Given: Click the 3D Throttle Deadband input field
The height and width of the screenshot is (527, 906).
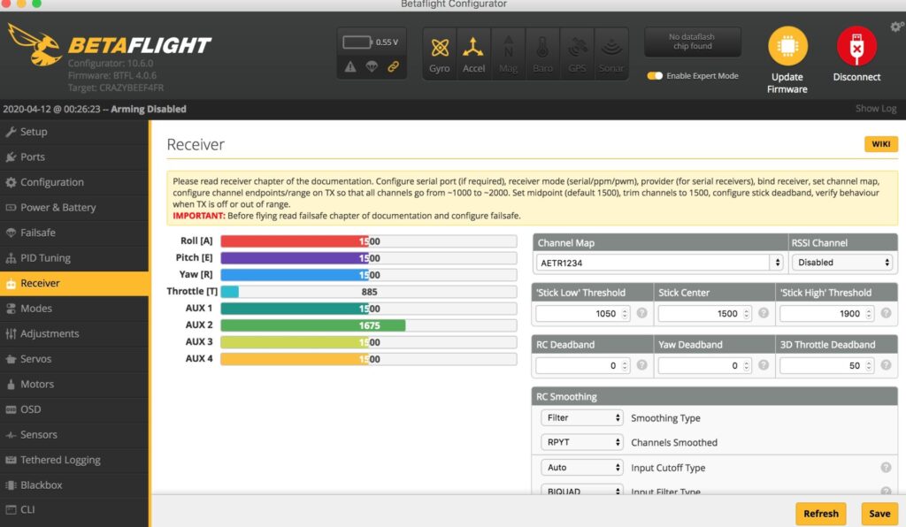Looking at the screenshot, I should (x=826, y=365).
